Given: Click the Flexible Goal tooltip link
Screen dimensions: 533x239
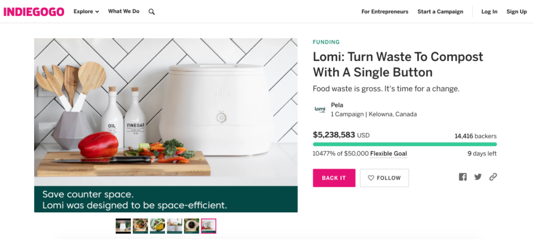Looking at the screenshot, I should (x=388, y=154).
